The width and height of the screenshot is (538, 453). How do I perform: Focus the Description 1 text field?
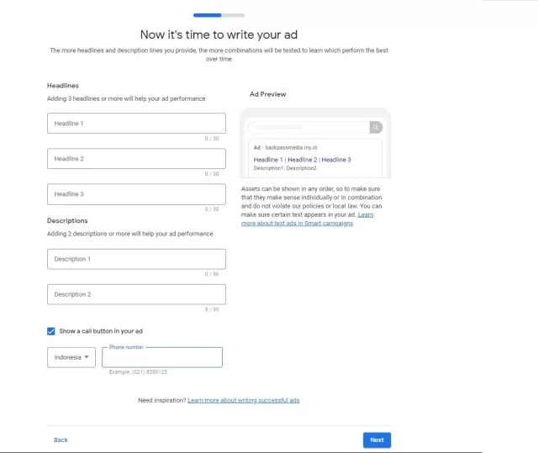tap(136, 259)
